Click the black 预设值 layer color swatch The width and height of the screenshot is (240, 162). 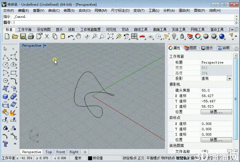90,158
